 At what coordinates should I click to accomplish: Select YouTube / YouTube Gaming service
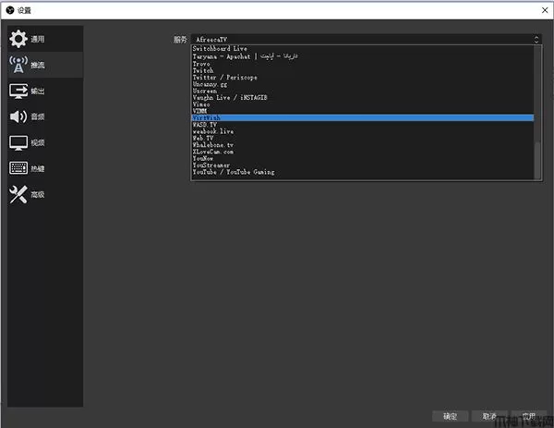(234, 172)
